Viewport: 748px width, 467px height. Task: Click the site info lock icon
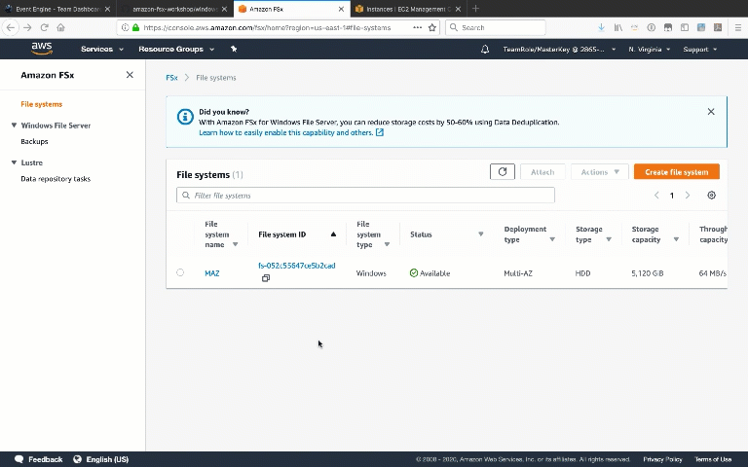click(136, 27)
